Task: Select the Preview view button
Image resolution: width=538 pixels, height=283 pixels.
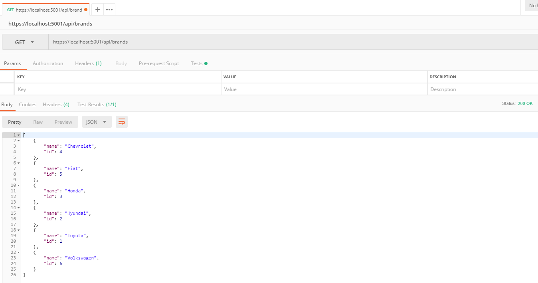Action: (63, 122)
